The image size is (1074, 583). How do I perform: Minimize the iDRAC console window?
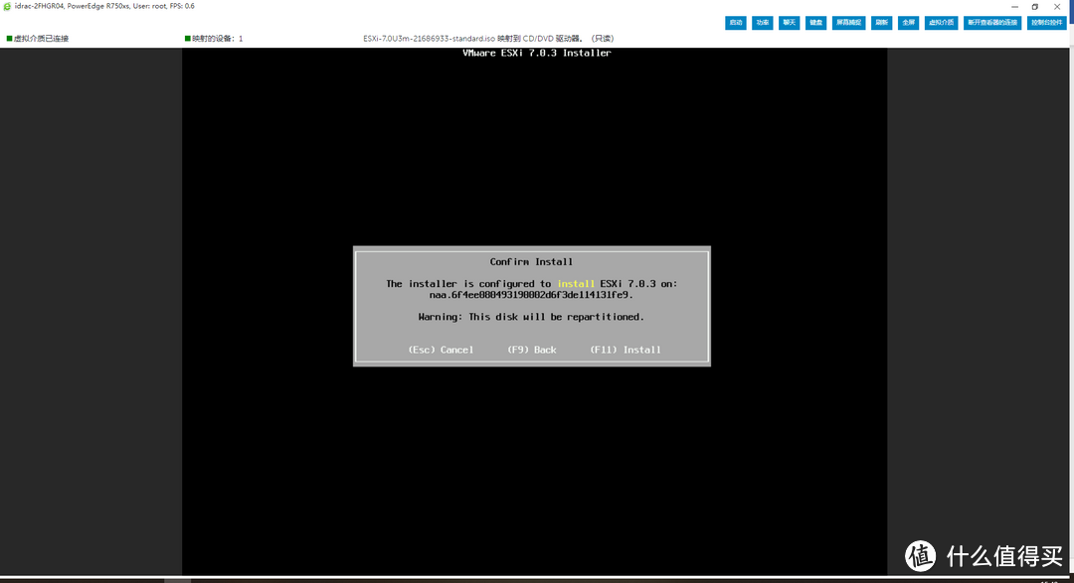tap(1014, 7)
